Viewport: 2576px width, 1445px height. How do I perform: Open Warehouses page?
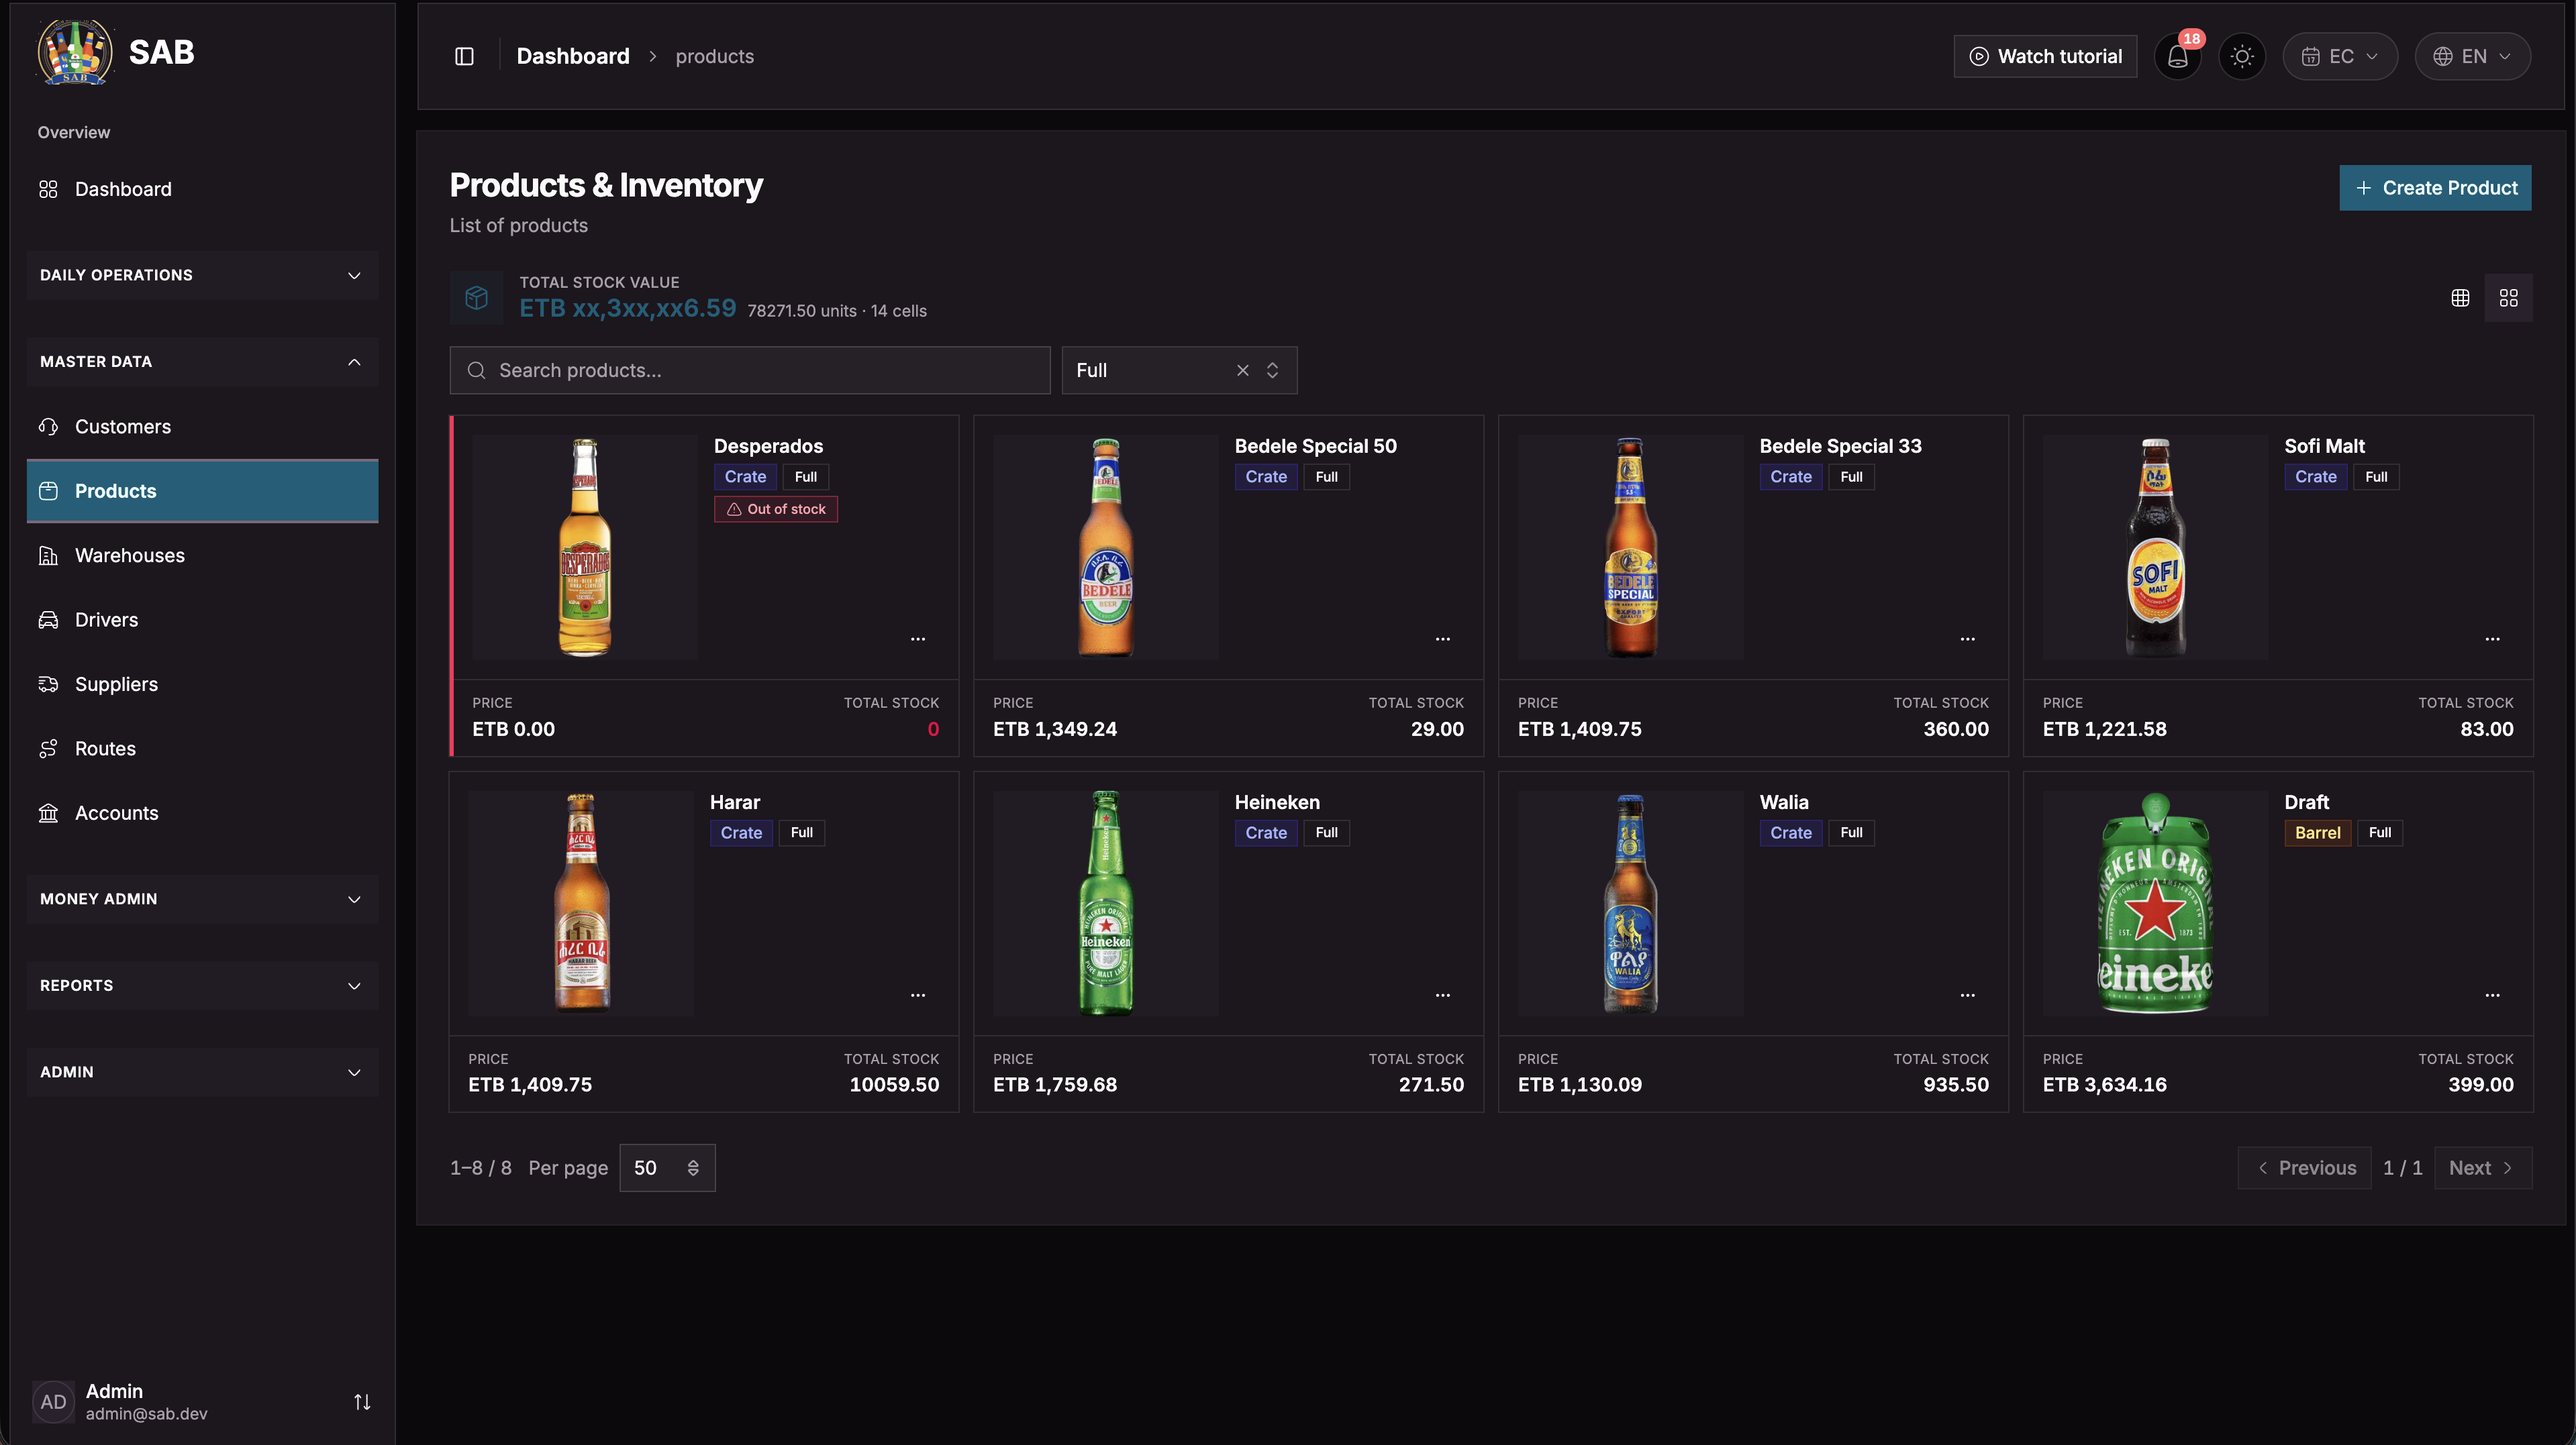click(x=202, y=555)
